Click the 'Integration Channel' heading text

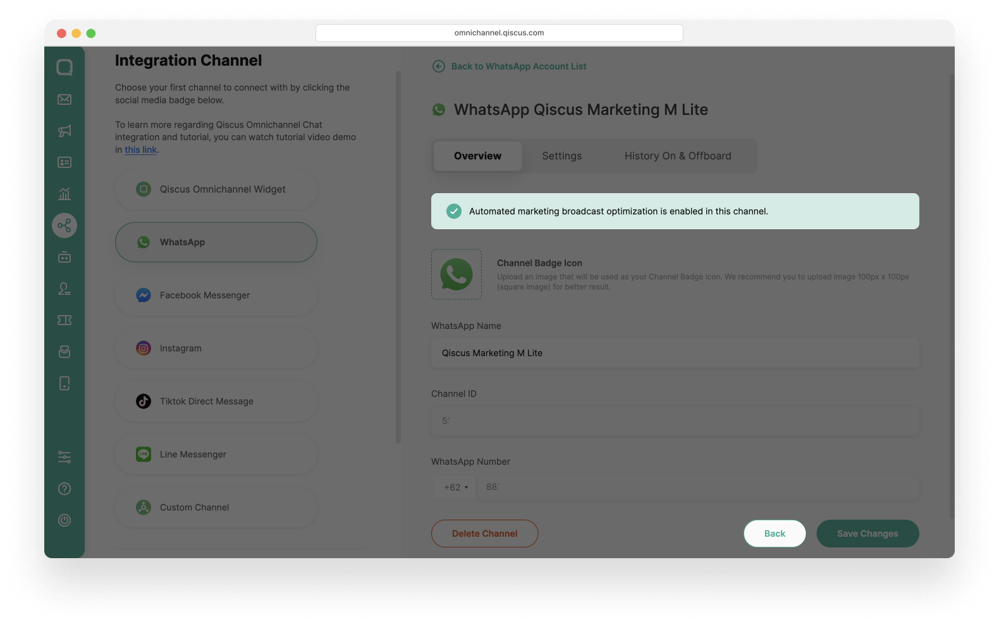pos(188,61)
